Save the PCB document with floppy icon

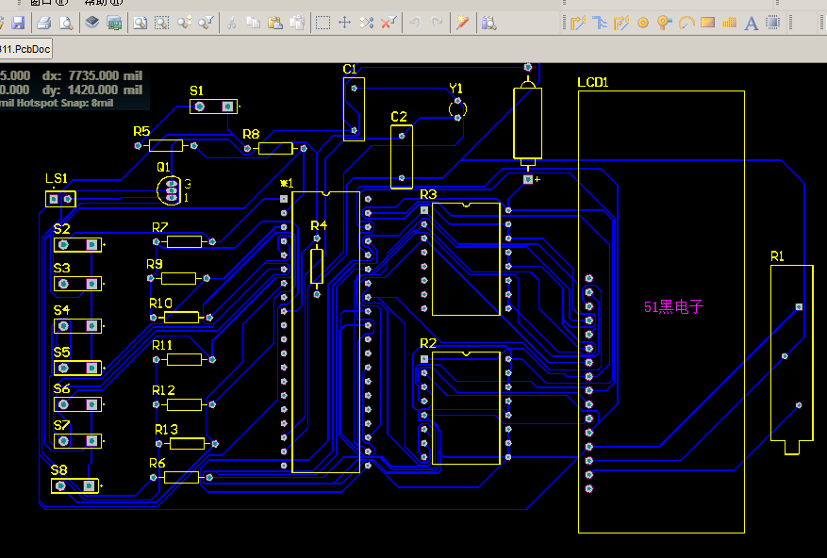pyautogui.click(x=19, y=23)
